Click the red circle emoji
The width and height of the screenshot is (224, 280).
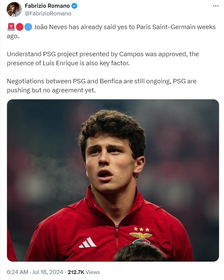[19, 27]
